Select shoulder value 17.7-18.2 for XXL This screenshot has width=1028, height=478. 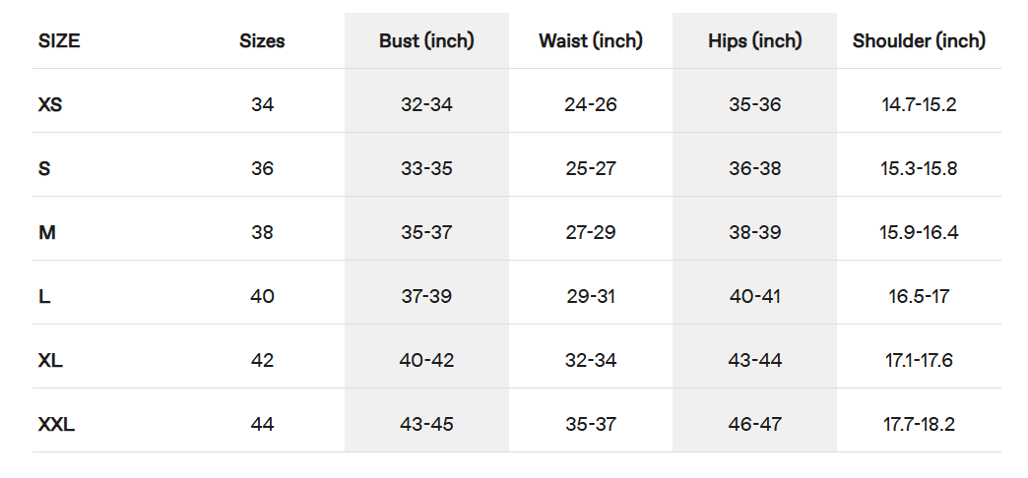(919, 425)
